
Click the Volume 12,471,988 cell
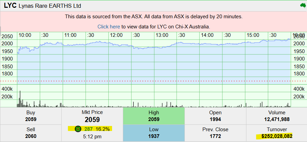pos(277,116)
